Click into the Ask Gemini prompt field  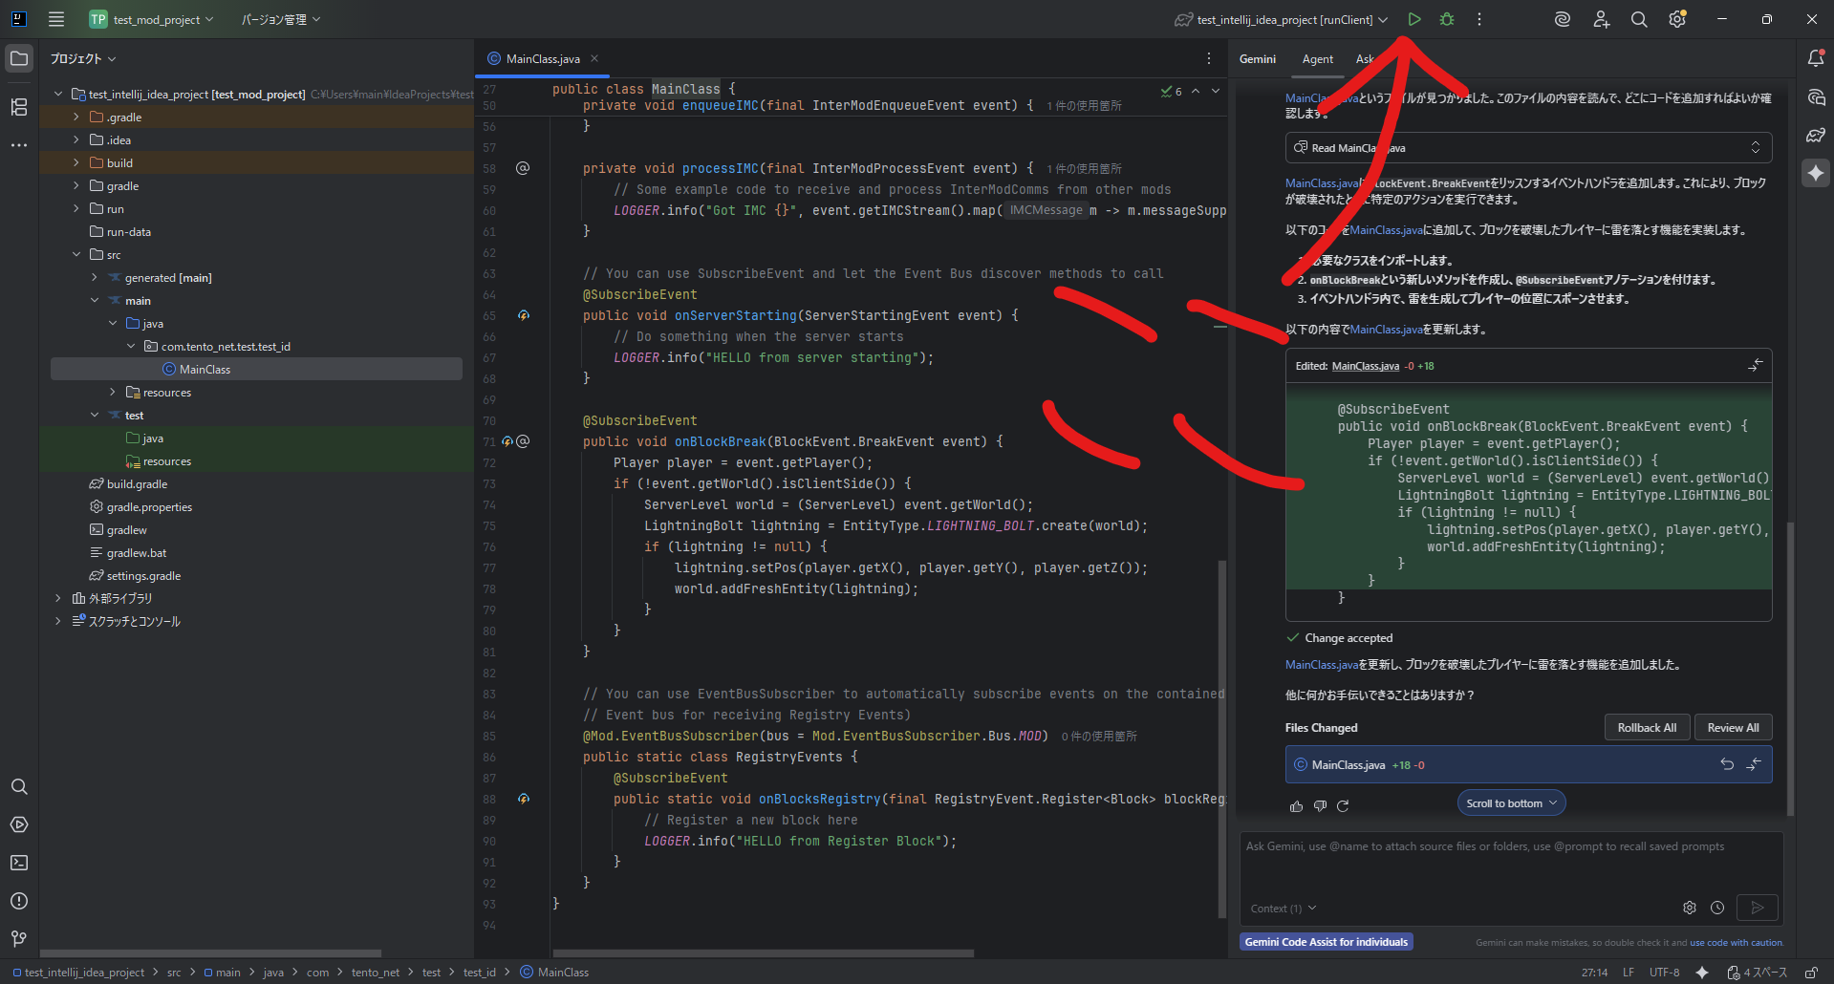click(1510, 865)
